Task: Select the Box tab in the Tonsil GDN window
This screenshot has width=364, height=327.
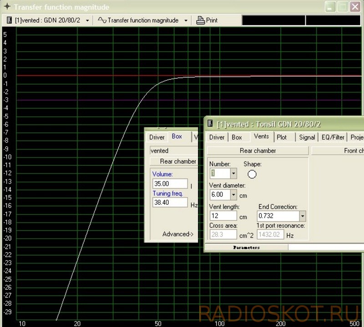Action: [x=237, y=137]
